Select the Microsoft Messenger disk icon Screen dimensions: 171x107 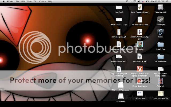coord(121,85)
